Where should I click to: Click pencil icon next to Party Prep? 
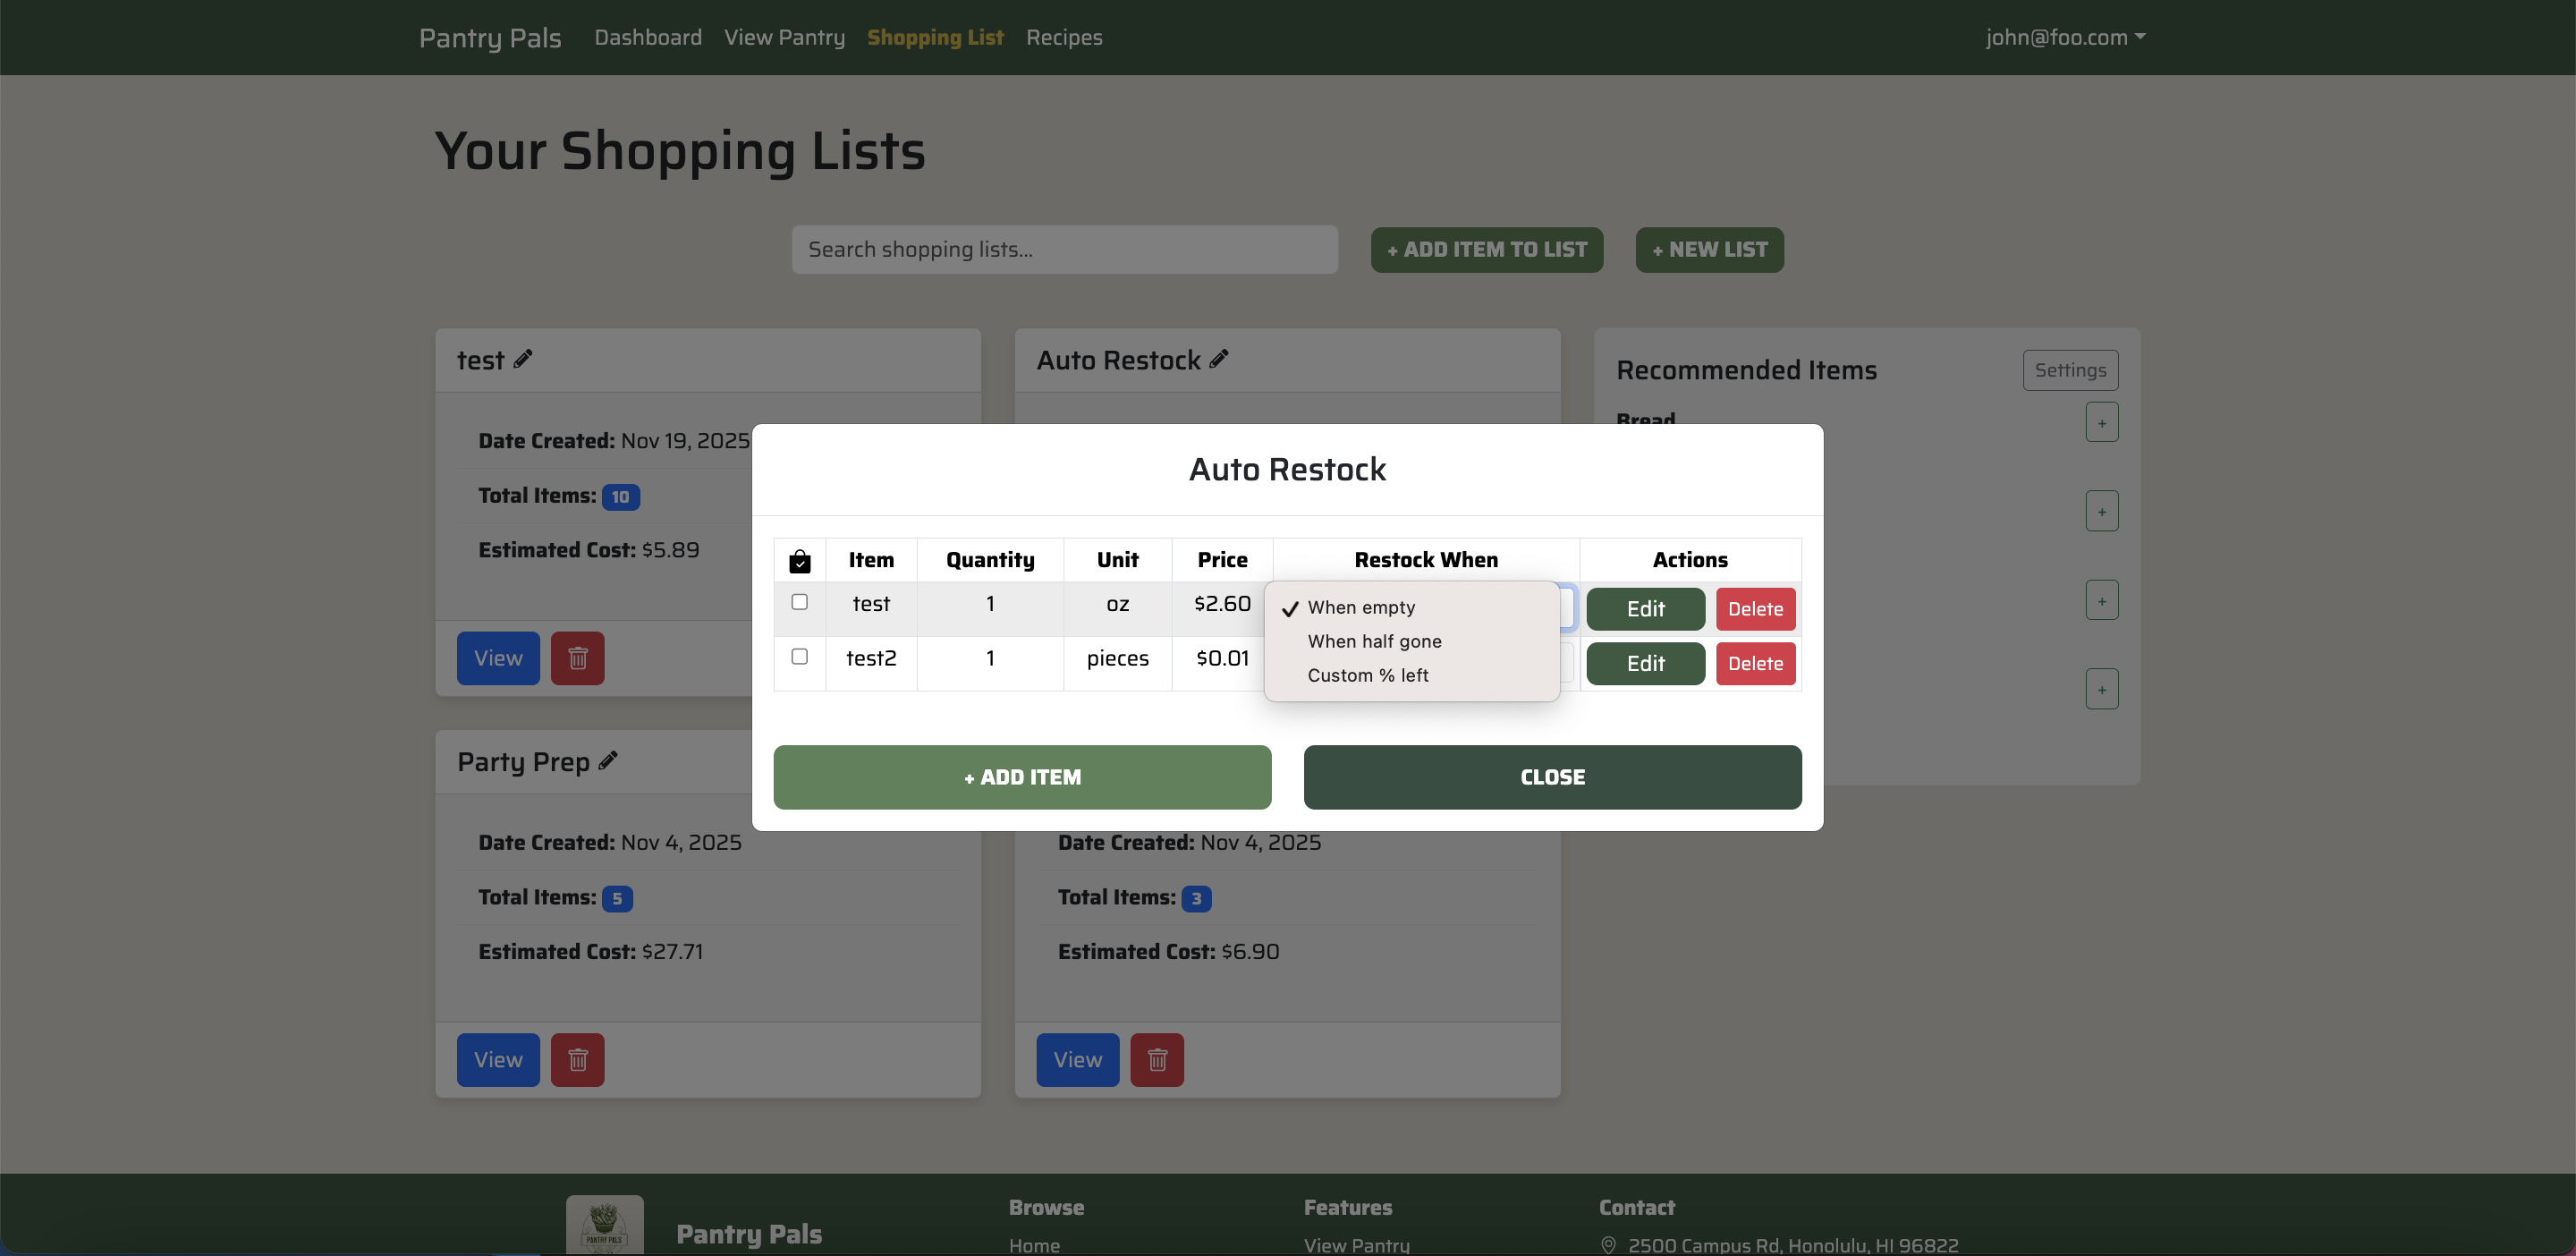pos(608,761)
